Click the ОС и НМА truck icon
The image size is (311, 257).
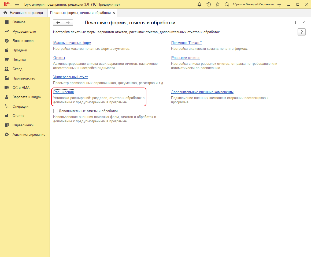(x=7, y=88)
